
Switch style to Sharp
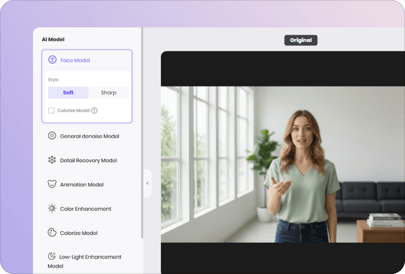pos(109,92)
